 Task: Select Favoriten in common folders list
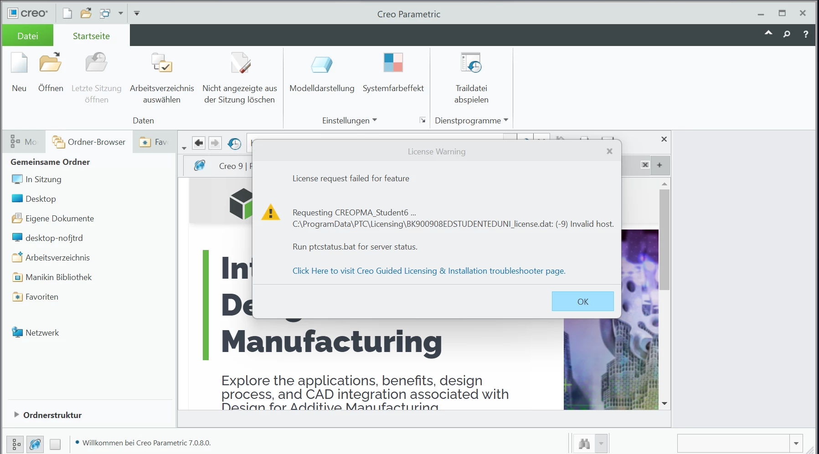coord(35,296)
